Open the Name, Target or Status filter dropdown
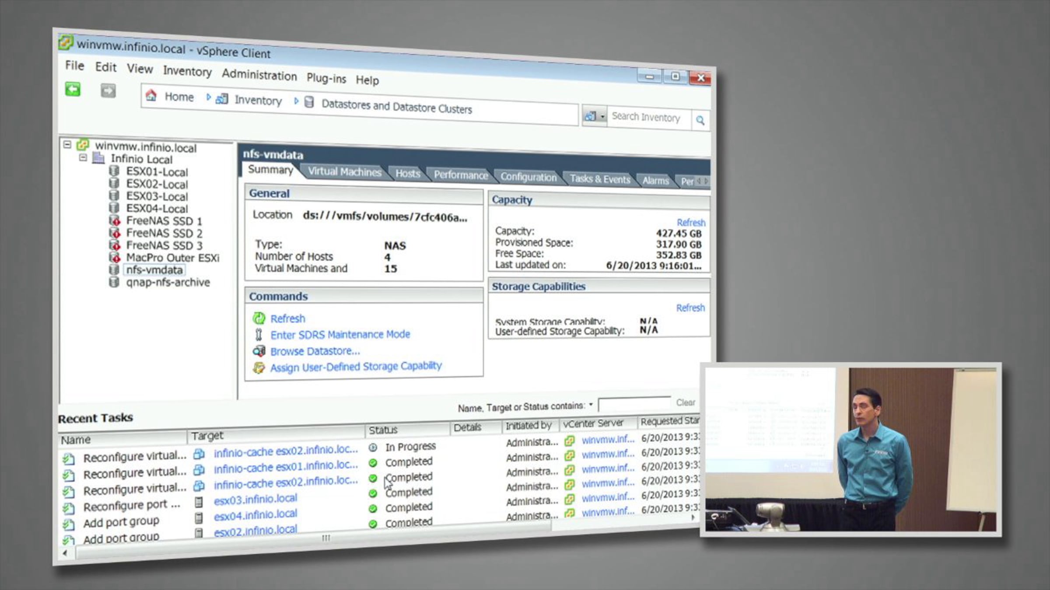The width and height of the screenshot is (1050, 590). point(591,405)
